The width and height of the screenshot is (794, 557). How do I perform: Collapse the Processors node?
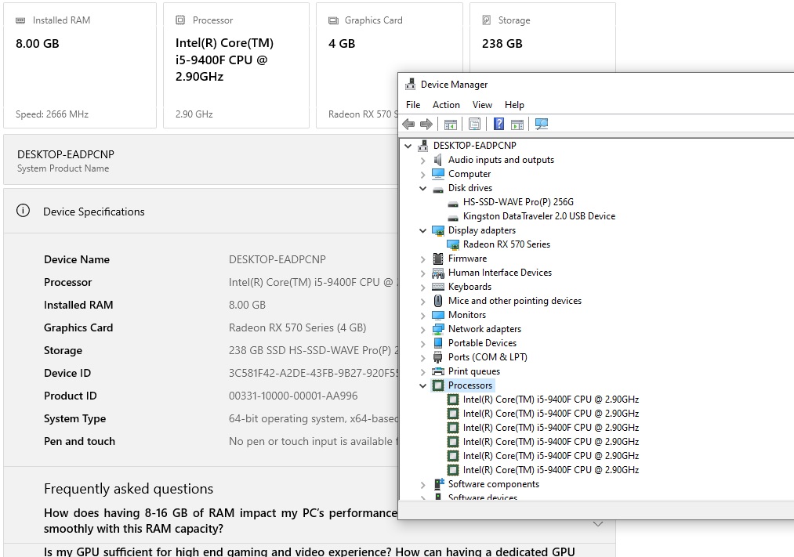point(422,385)
